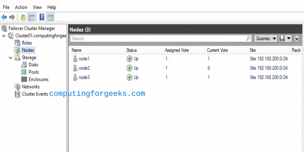Viewport: 304px width, 152px height.
Task: Toggle the Show/Hide Console Tree icon
Action: (31, 17)
